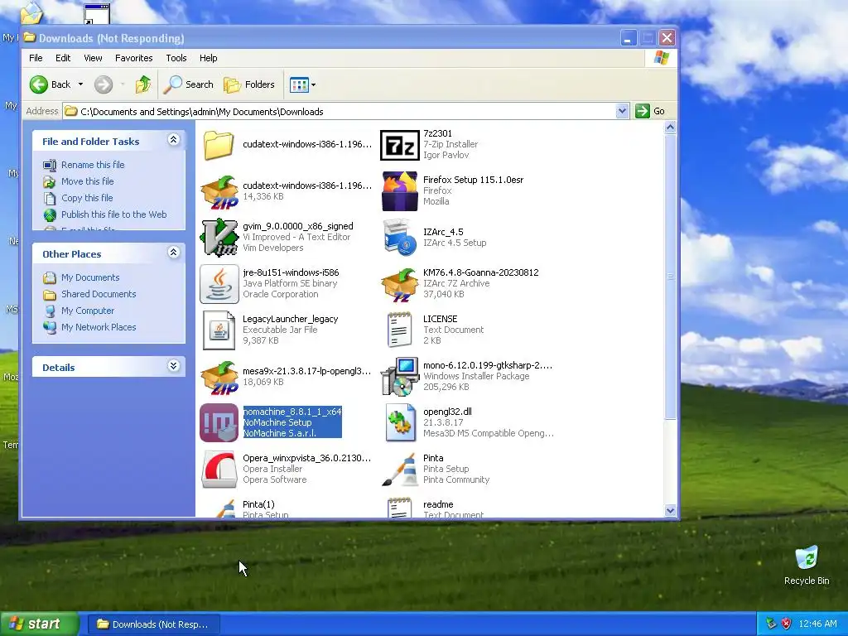
Task: Click the readme file name
Action: click(438, 504)
